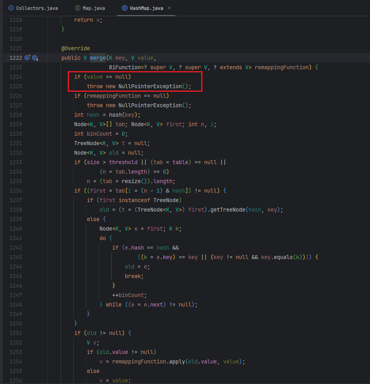This screenshot has width=370, height=384.
Task: Switch to the Collectors.java tab
Action: tap(33, 8)
